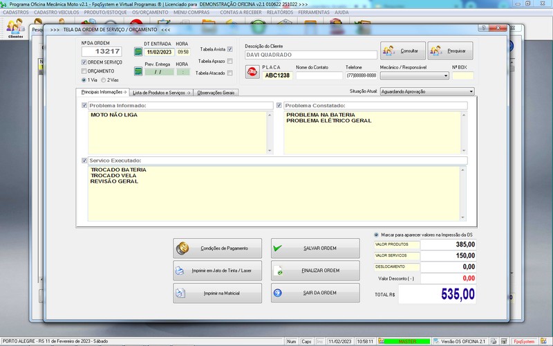Click the user icon beside MASTER in status bar
This screenshot has height=346, width=553.
[381, 341]
